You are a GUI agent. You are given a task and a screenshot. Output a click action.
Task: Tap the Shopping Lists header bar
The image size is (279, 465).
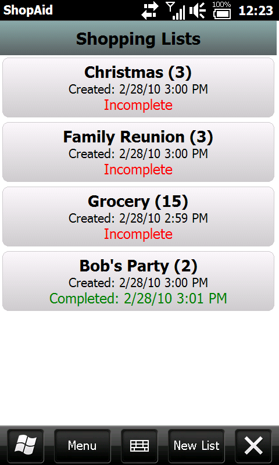pos(138,38)
